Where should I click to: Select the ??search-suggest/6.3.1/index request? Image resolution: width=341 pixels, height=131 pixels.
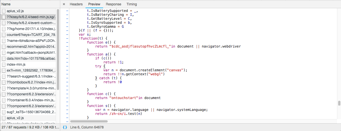(x=31, y=76)
